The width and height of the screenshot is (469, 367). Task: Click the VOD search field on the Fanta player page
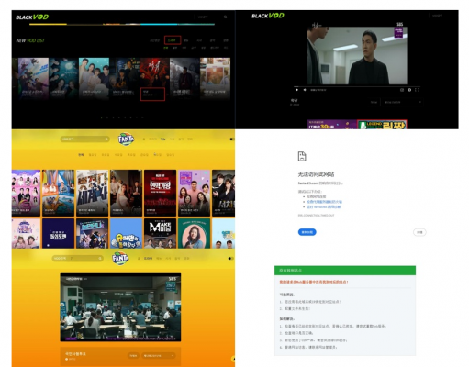click(x=78, y=259)
